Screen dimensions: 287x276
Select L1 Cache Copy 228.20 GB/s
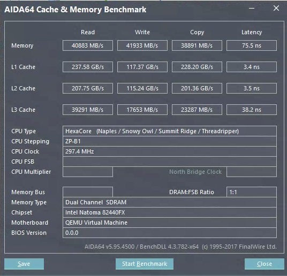[x=197, y=67]
